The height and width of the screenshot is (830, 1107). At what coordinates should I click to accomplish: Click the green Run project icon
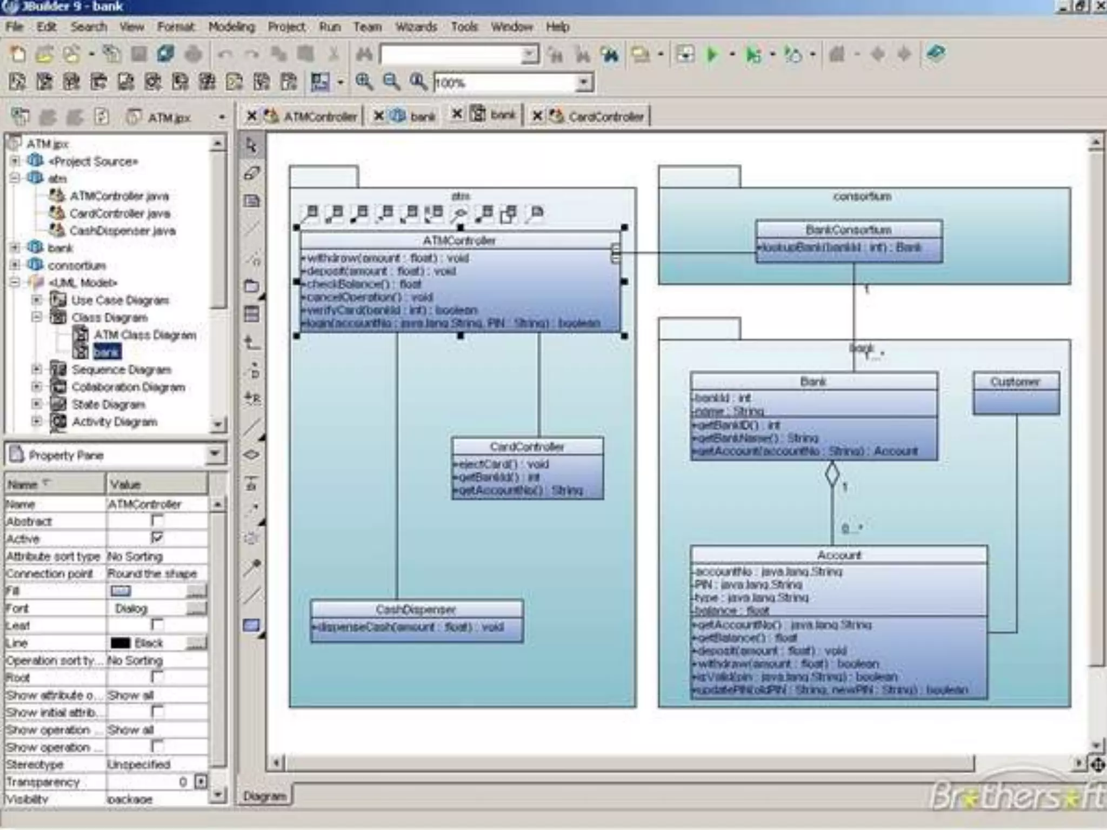click(x=712, y=55)
